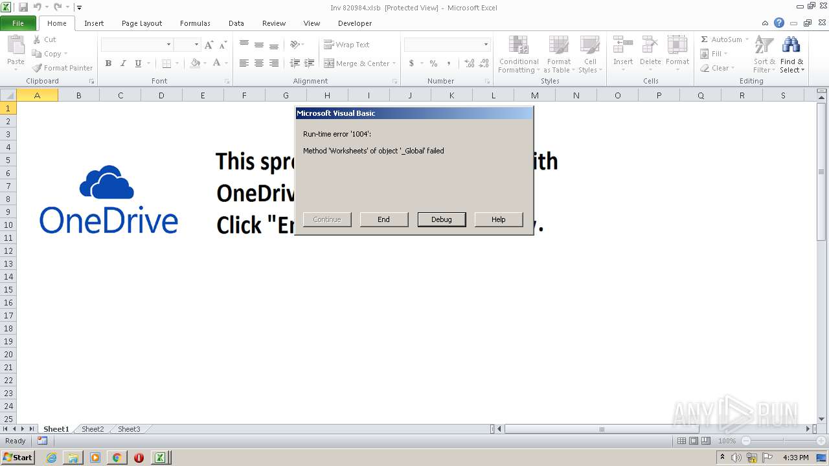Click the Borders icon

pos(166,63)
